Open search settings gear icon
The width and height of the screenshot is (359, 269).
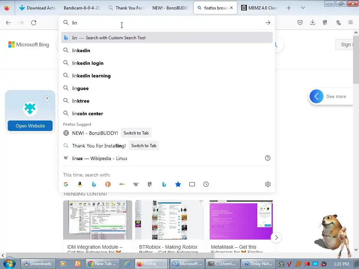(267, 184)
